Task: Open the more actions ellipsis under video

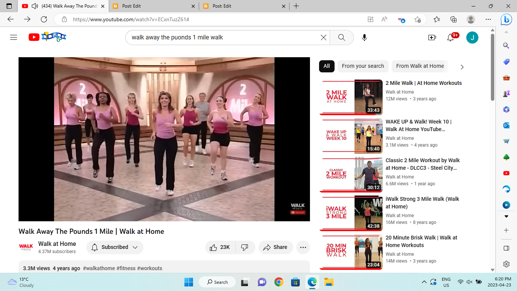Action: (303, 247)
